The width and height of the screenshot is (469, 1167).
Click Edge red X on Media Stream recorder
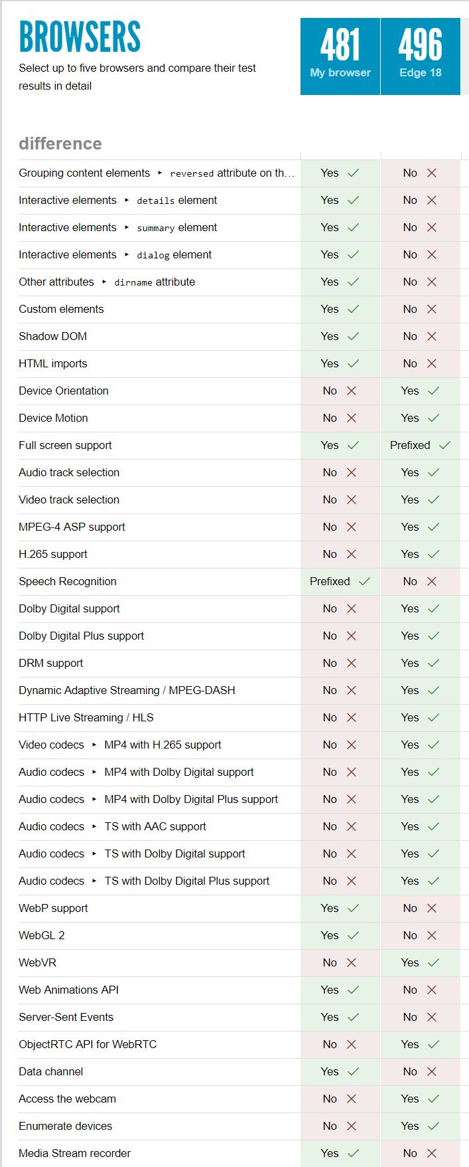point(432,1154)
